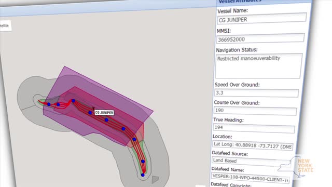
Task: Click the Datafeed Name field VESPER-108
Action: pyautogui.click(x=251, y=178)
